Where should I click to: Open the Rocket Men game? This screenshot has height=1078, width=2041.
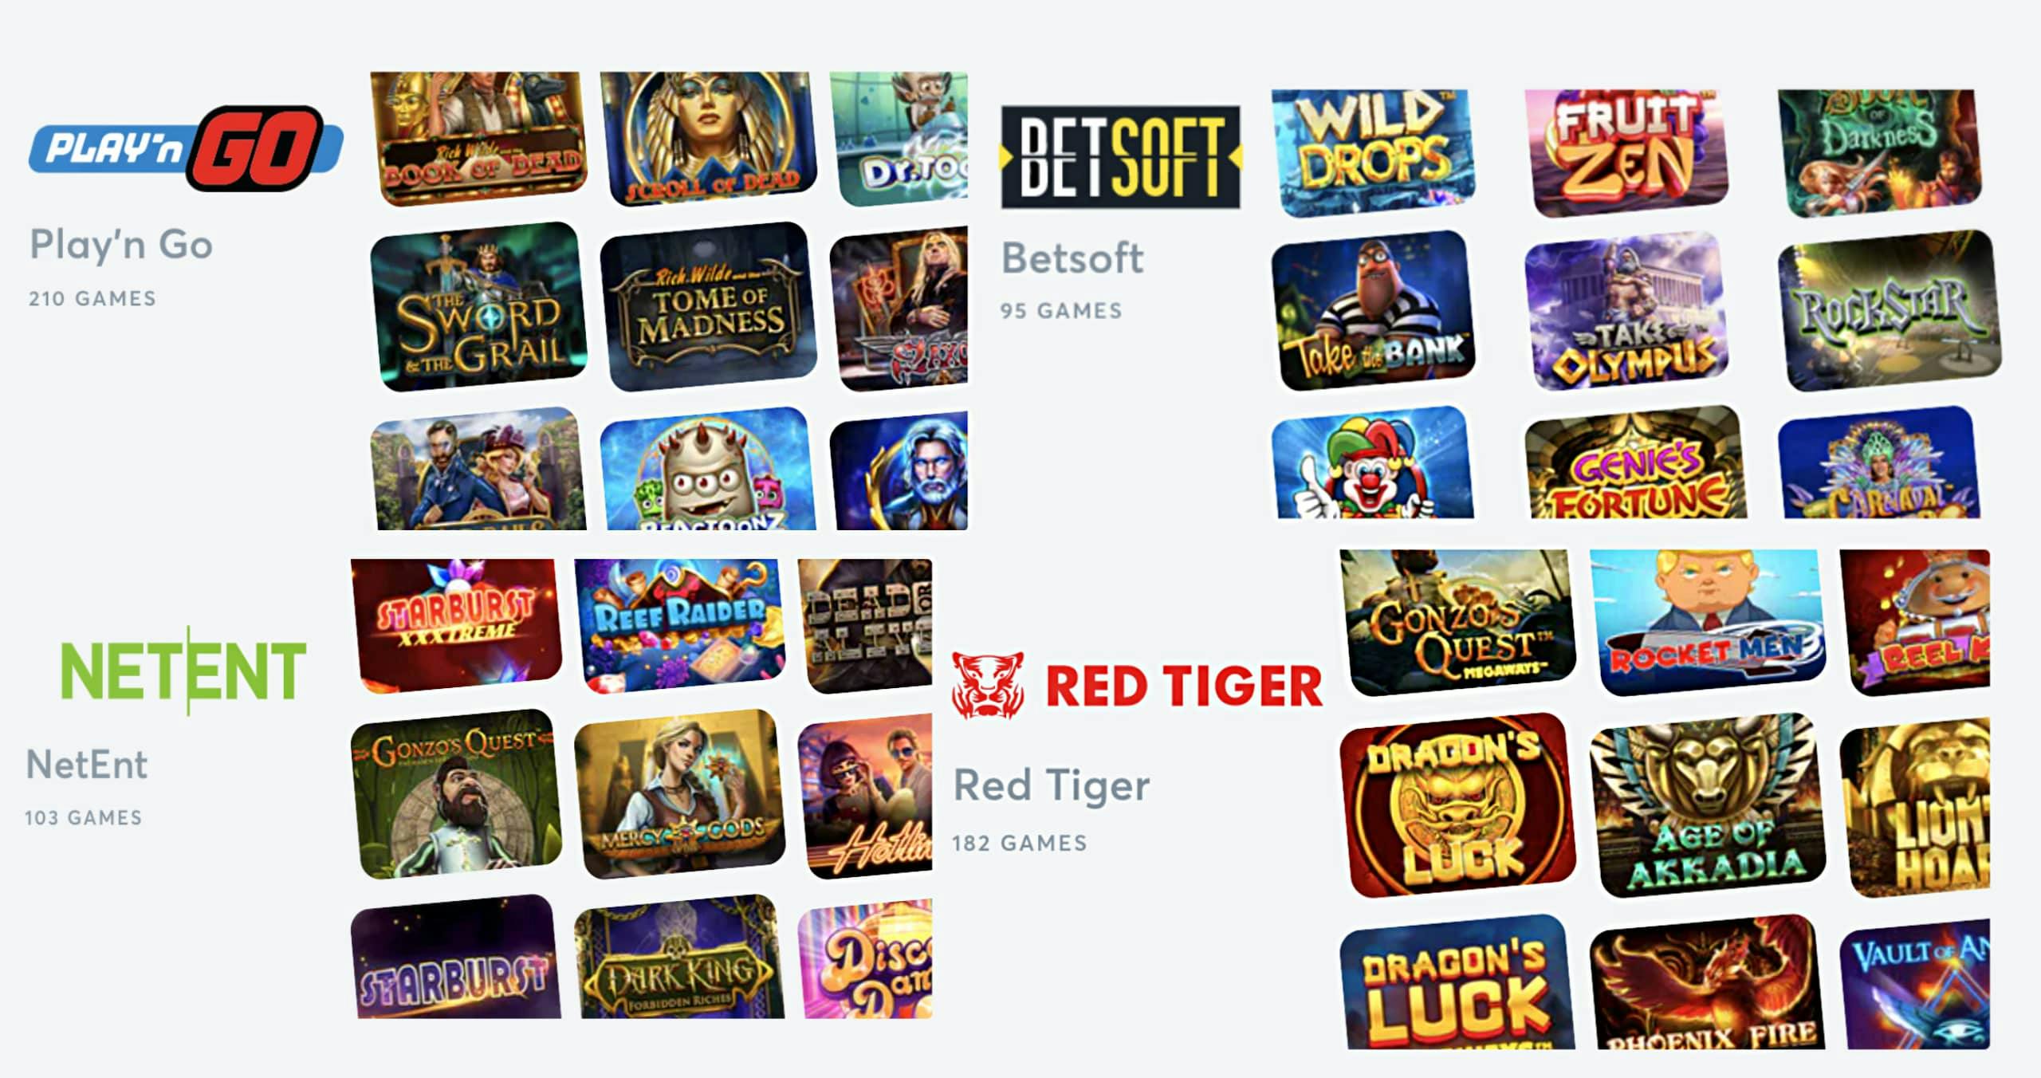click(x=1708, y=622)
